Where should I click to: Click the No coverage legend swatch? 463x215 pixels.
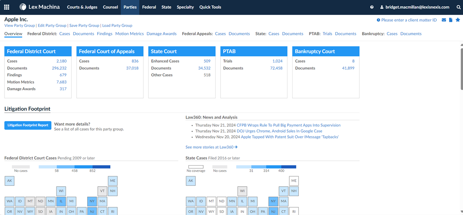[196, 167]
